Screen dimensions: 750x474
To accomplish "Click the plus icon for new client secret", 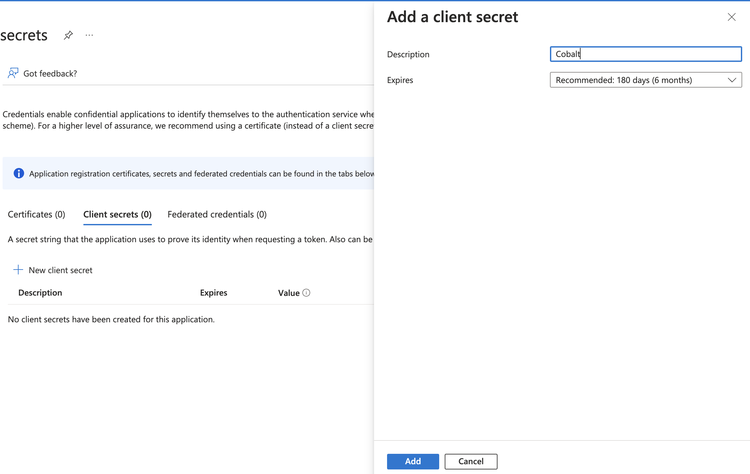I will click(x=18, y=270).
